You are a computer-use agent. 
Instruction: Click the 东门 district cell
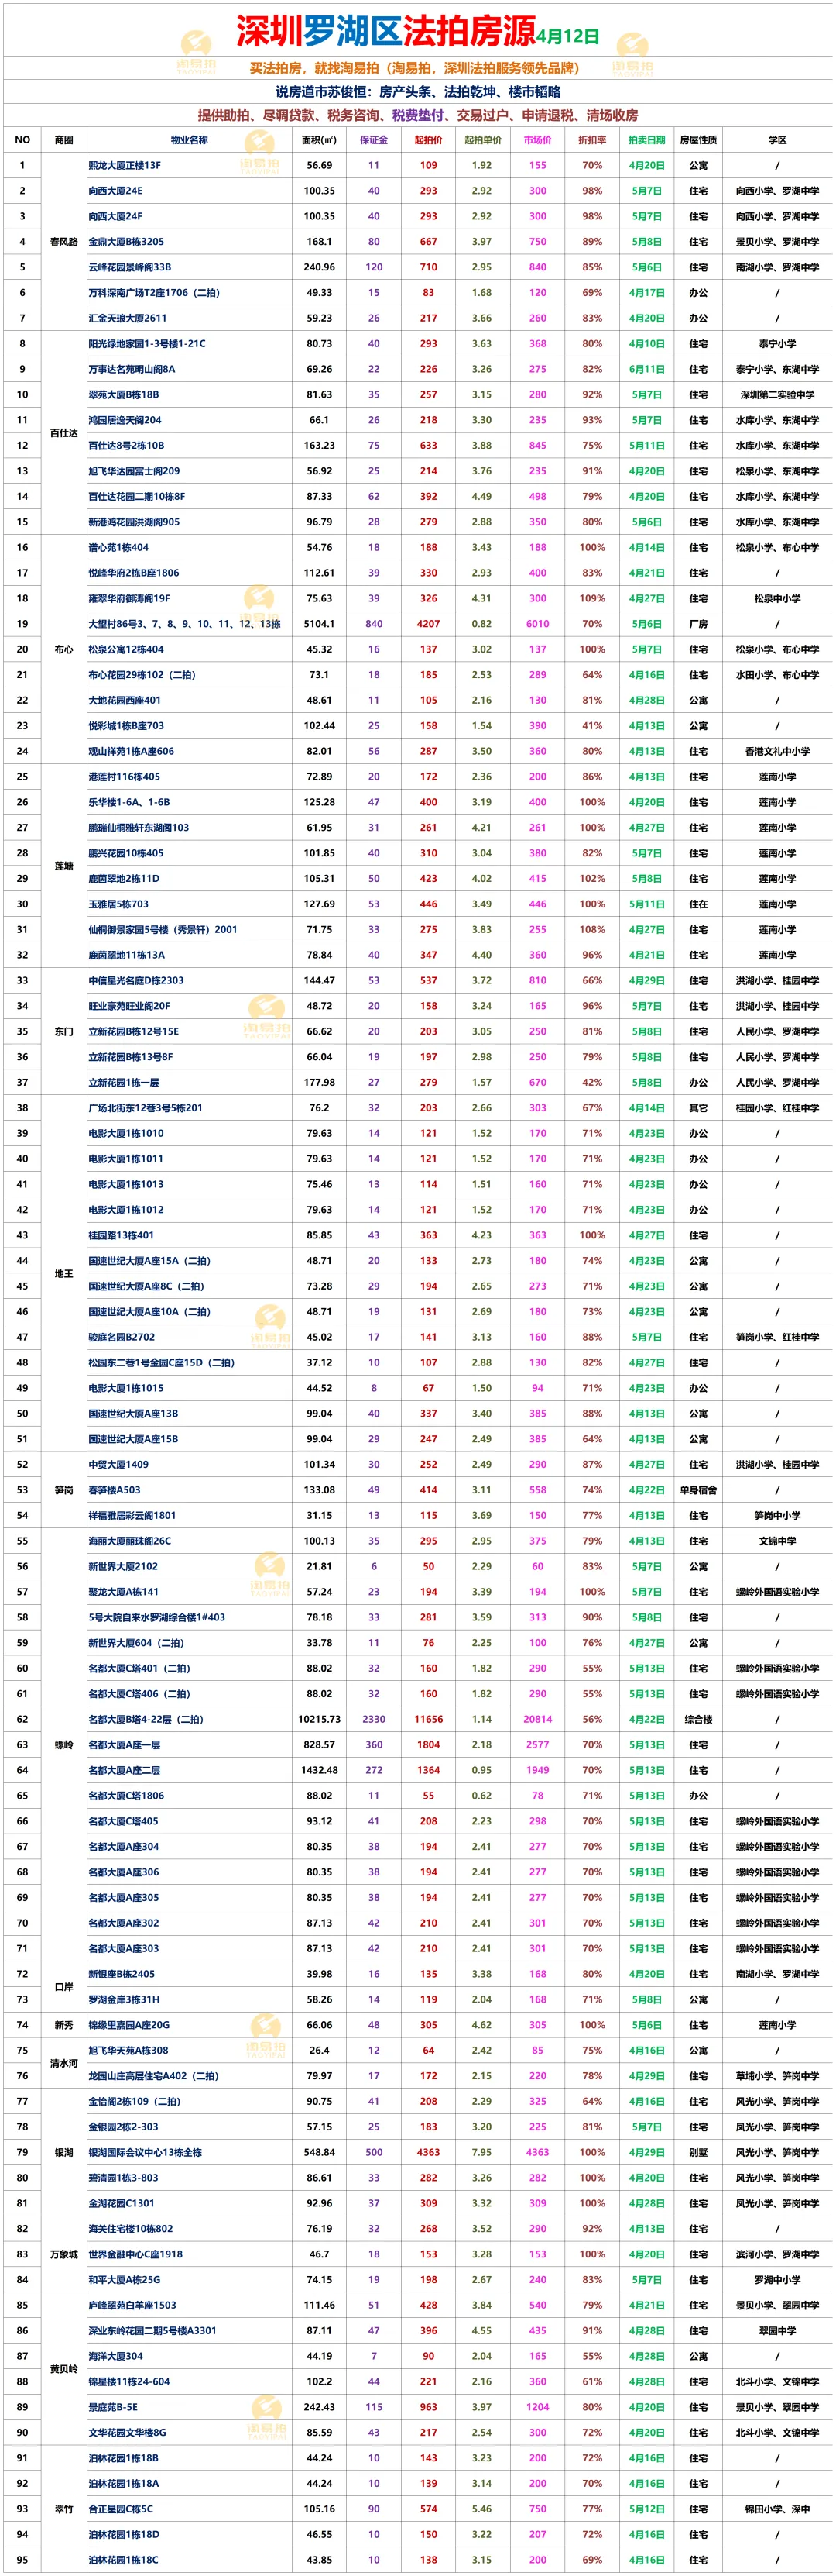click(x=64, y=1031)
